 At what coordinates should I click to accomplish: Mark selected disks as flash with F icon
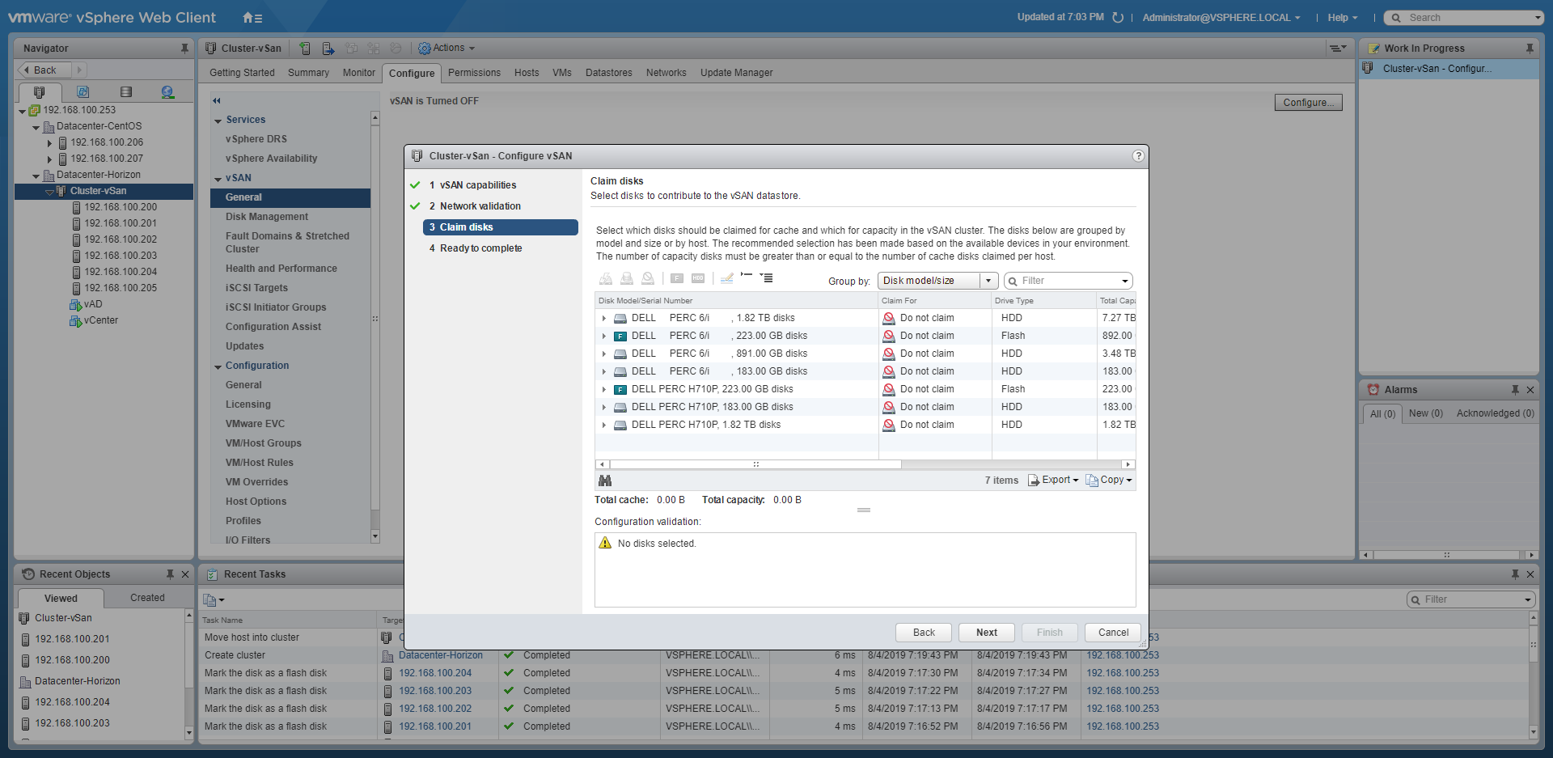[677, 278]
